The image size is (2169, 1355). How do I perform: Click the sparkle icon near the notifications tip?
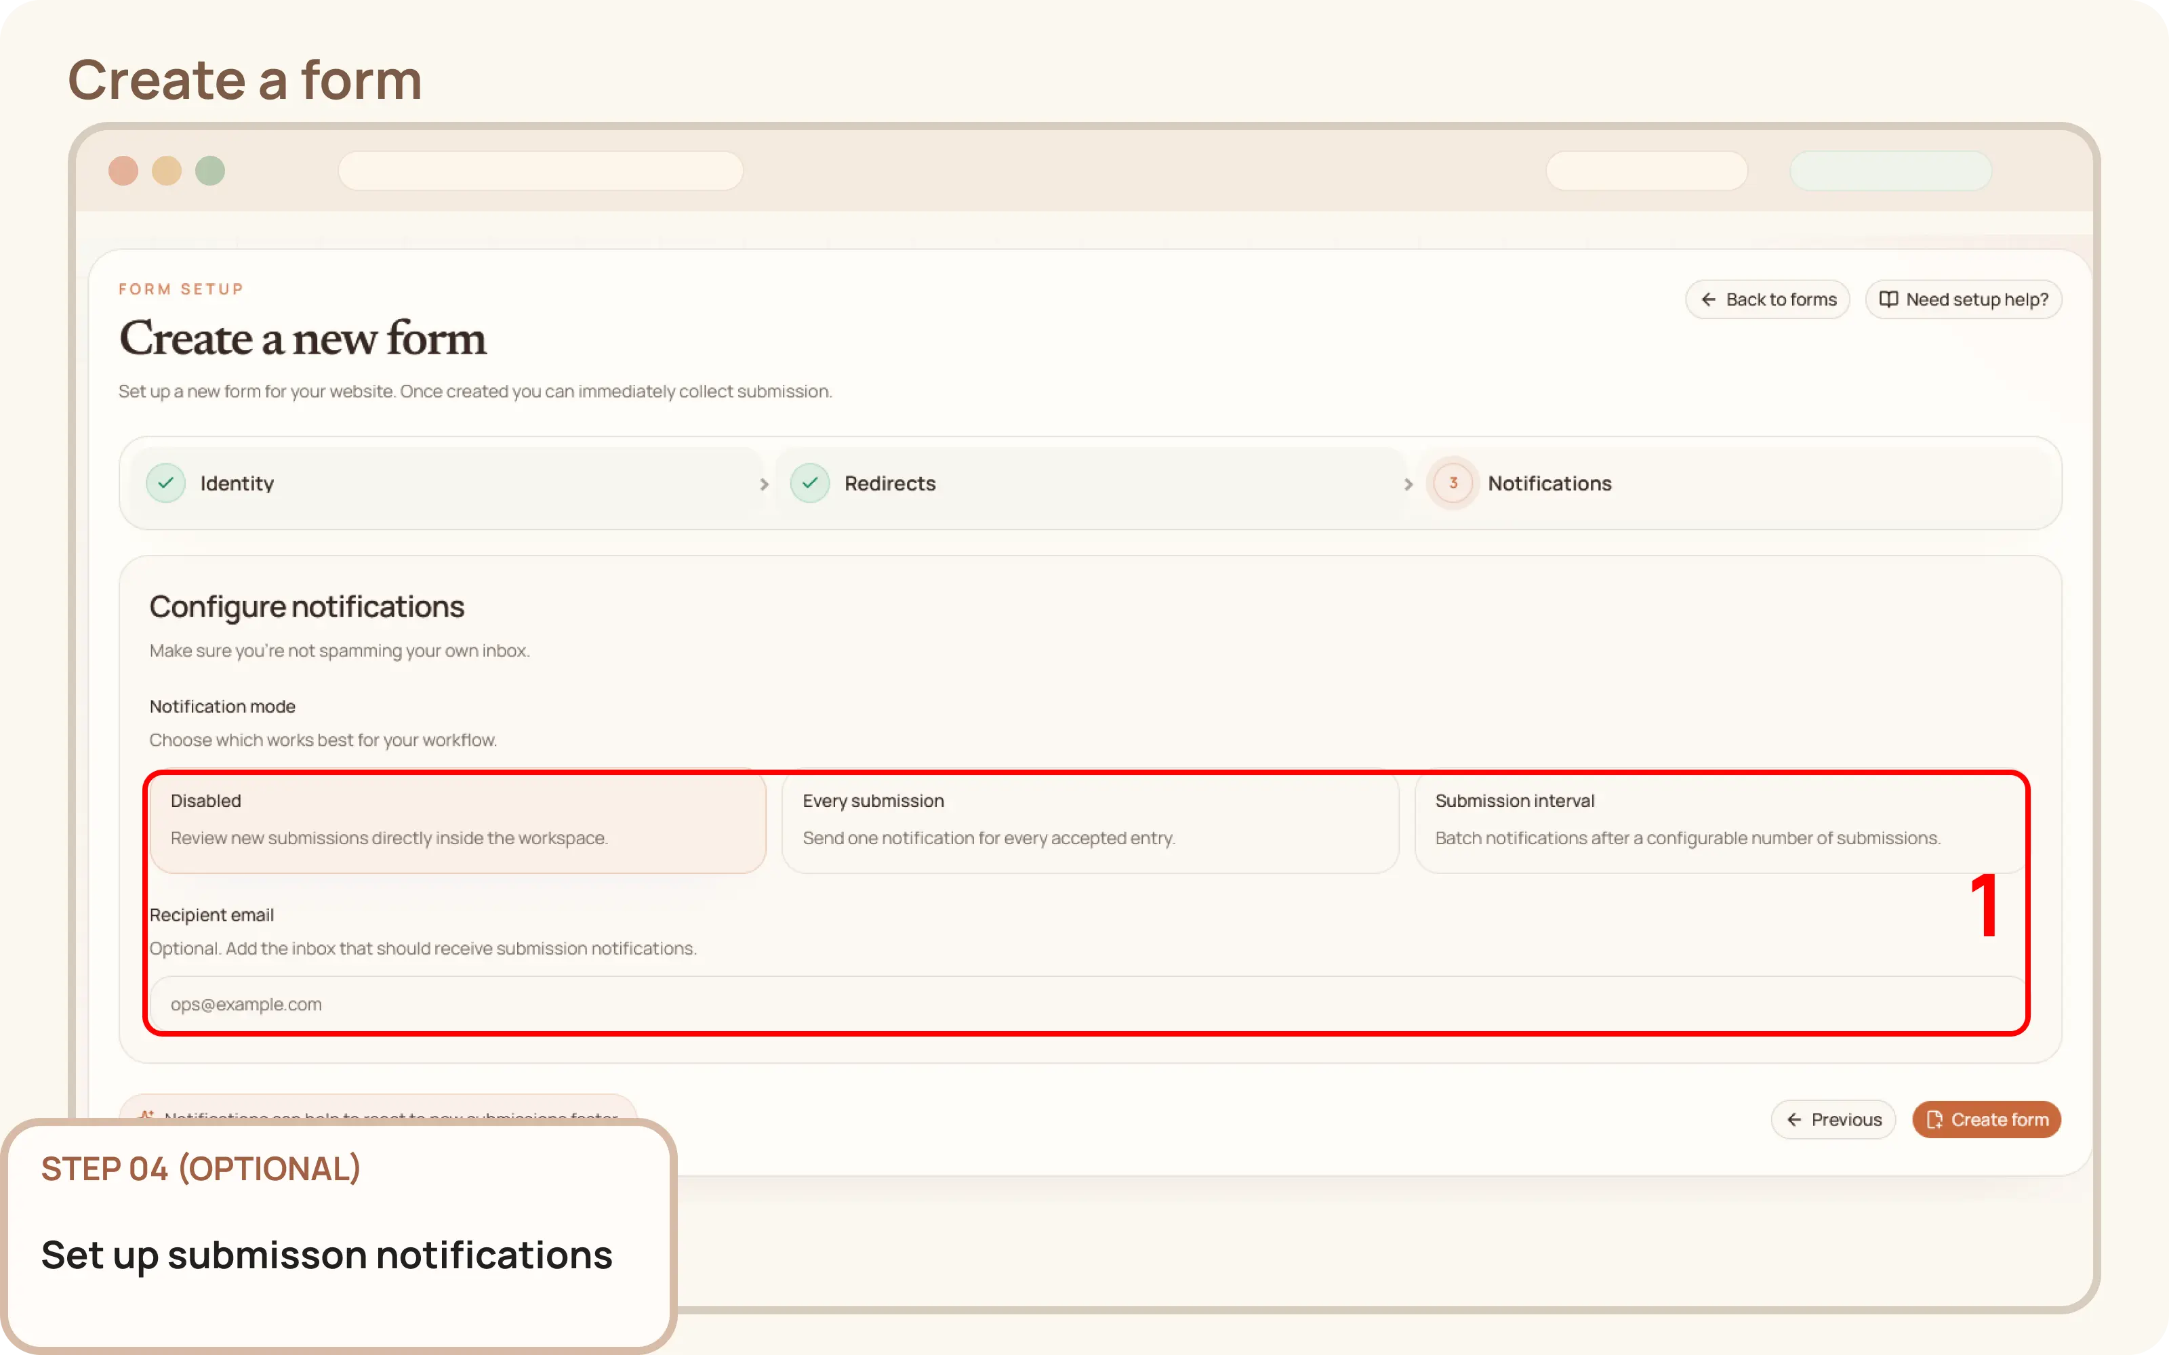pyautogui.click(x=146, y=1115)
